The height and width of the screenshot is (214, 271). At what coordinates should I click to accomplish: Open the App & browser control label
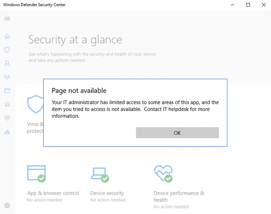pyautogui.click(x=53, y=193)
